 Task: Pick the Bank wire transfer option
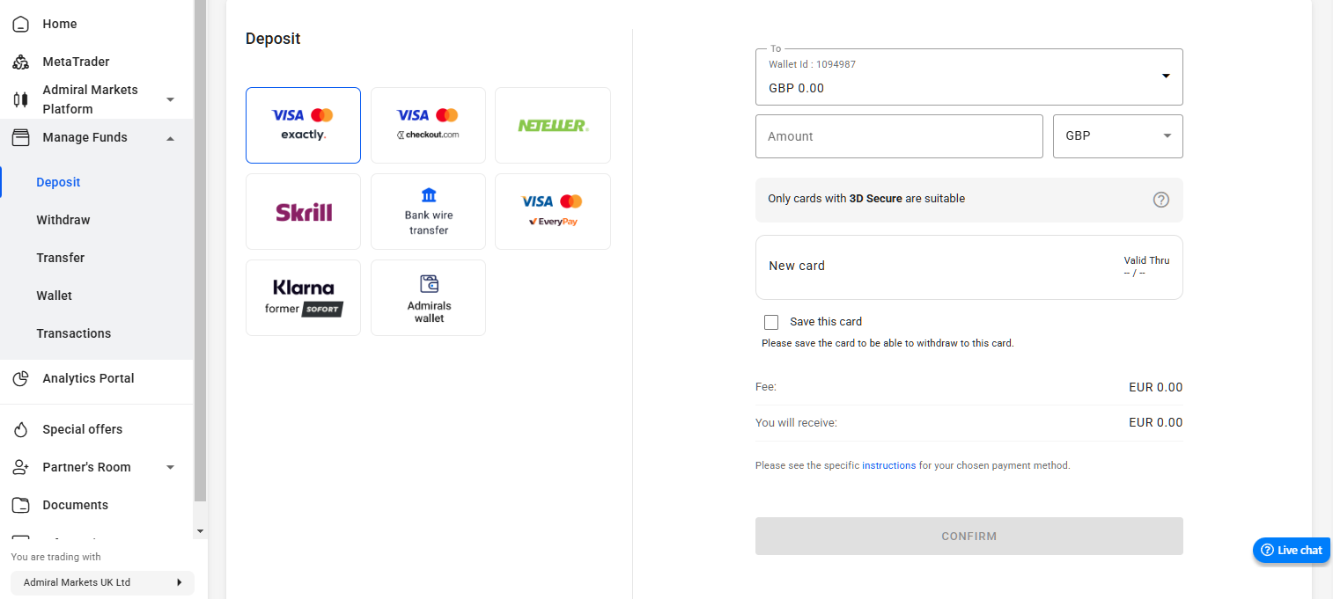(428, 211)
